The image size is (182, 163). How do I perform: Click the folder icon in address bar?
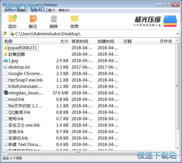click(x=12, y=34)
